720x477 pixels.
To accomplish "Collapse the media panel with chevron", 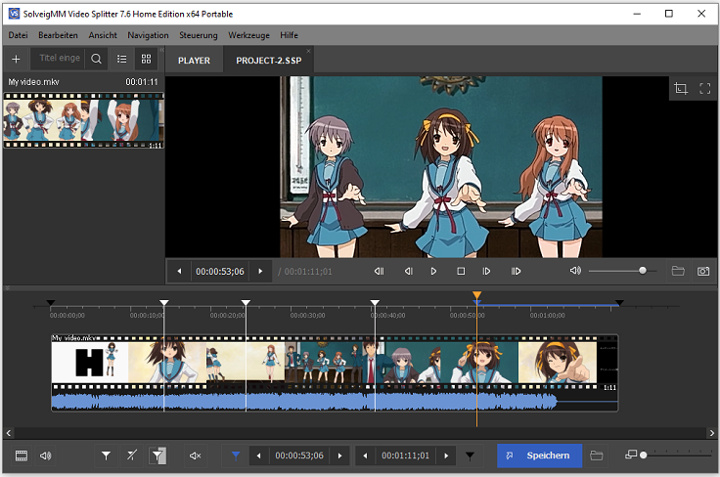I will (161, 50).
